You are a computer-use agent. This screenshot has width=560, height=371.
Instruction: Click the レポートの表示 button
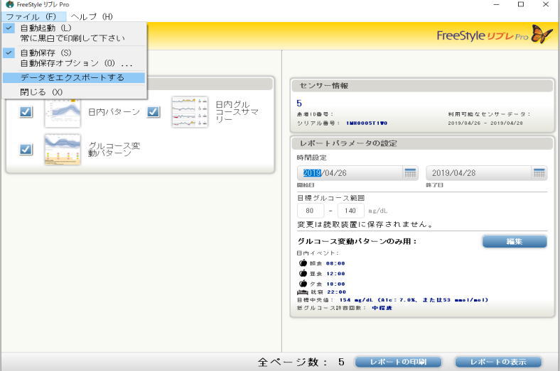[498, 362]
